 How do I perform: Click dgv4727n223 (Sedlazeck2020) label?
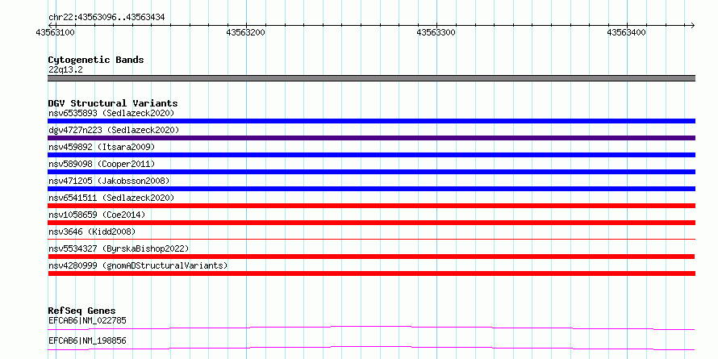pos(114,130)
